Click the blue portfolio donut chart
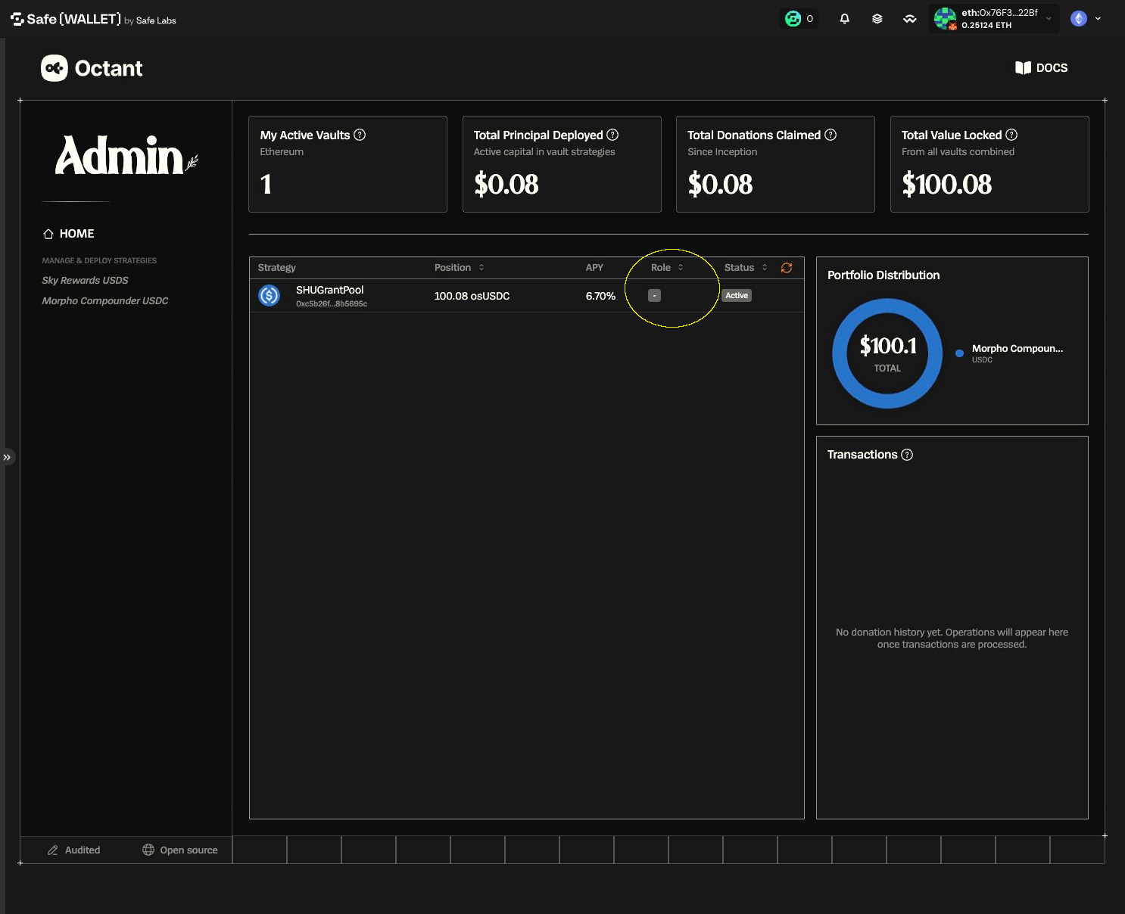This screenshot has width=1125, height=914. 887,353
